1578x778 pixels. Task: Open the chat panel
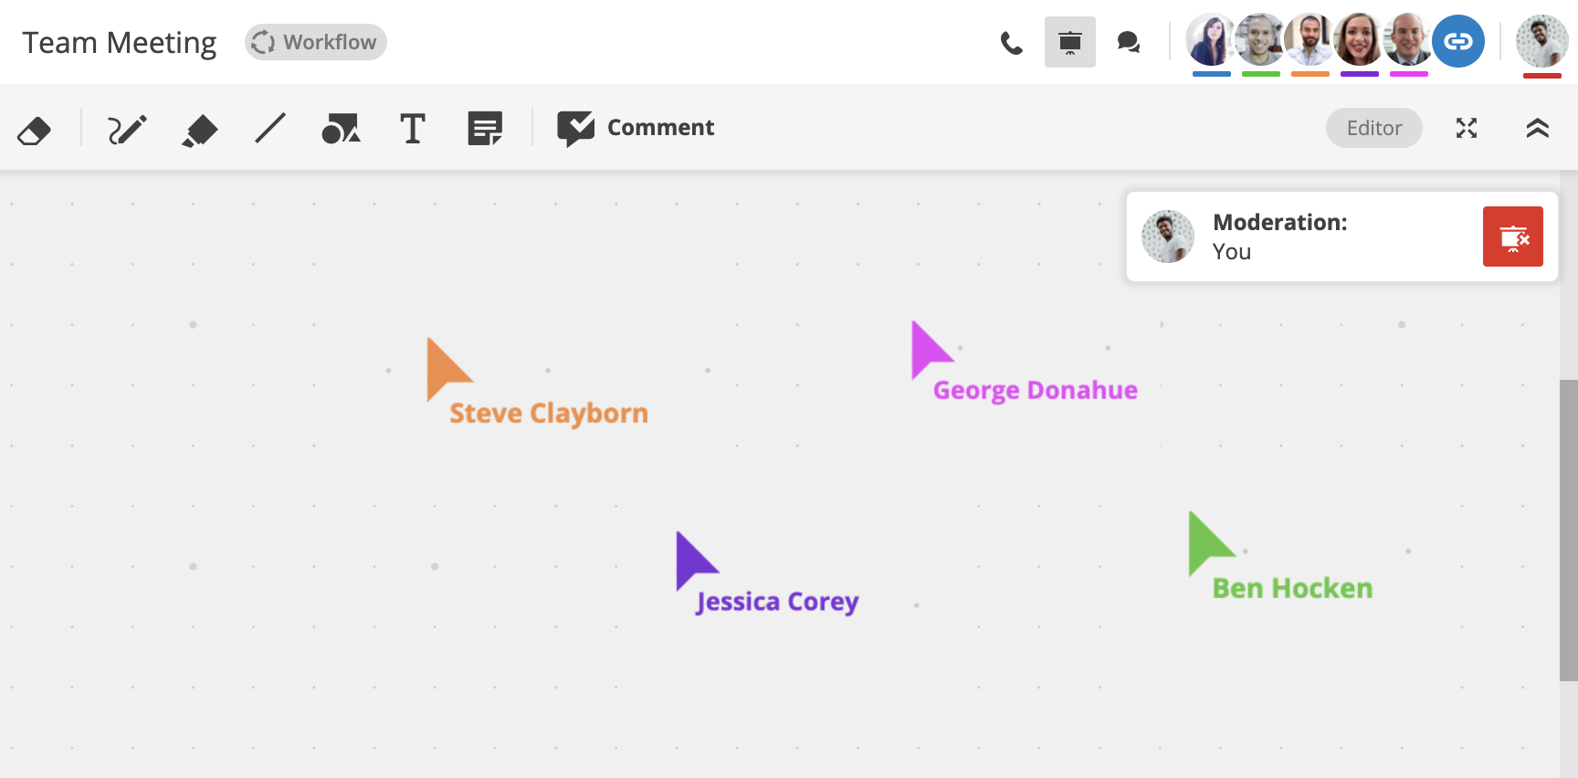coord(1129,42)
